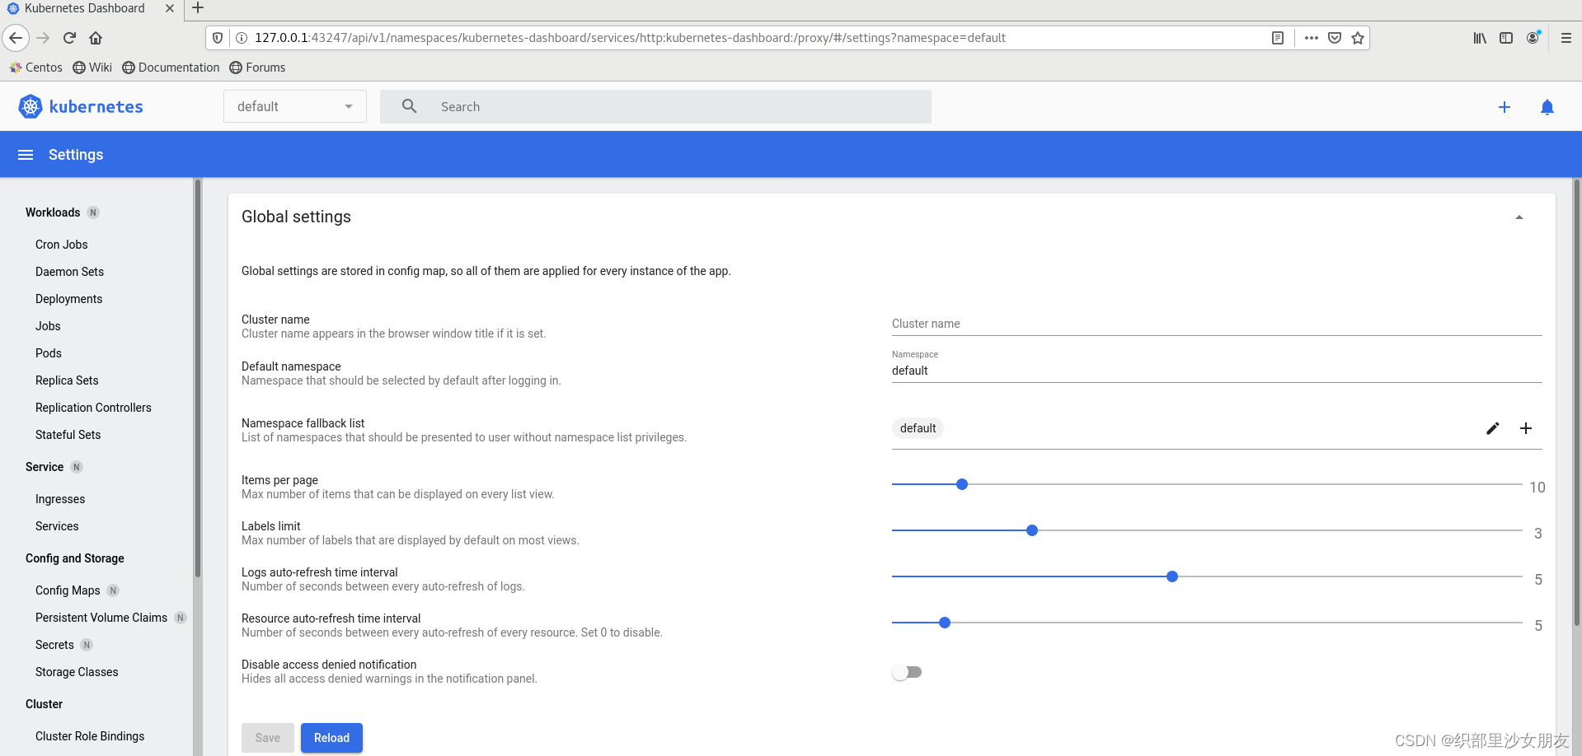
Task: Open Centos bookmark
Action: click(35, 68)
